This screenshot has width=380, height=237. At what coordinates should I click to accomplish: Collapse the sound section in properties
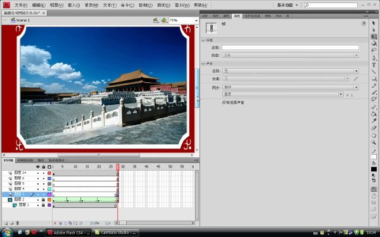(x=203, y=64)
